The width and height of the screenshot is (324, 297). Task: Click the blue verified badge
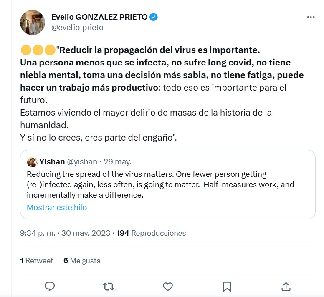(154, 17)
